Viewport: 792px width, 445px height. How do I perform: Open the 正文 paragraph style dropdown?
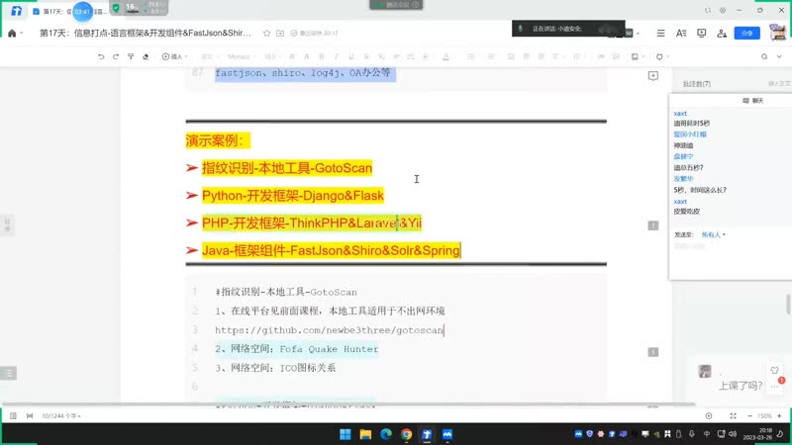[x=209, y=56]
